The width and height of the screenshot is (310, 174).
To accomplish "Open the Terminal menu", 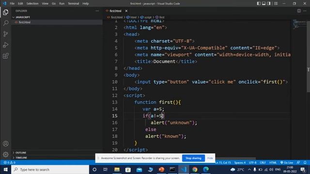I will pyautogui.click(x=73, y=3).
